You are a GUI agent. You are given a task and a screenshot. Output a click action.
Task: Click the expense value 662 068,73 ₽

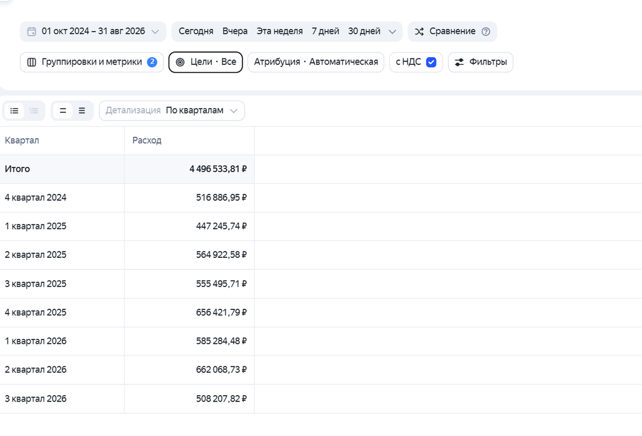221,370
